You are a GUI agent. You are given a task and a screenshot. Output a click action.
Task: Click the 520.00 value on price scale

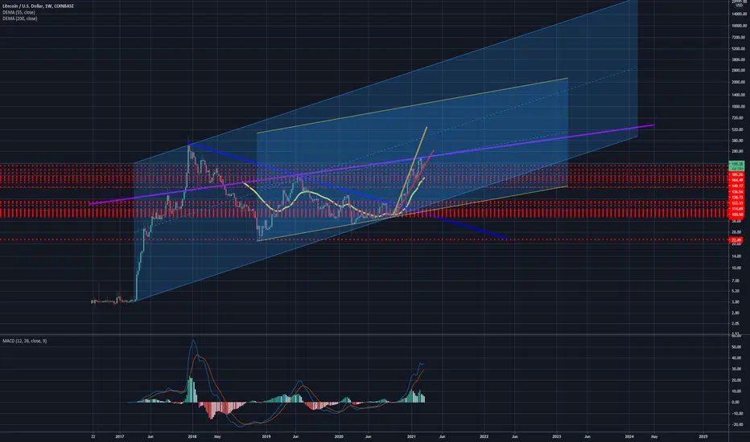[739, 129]
